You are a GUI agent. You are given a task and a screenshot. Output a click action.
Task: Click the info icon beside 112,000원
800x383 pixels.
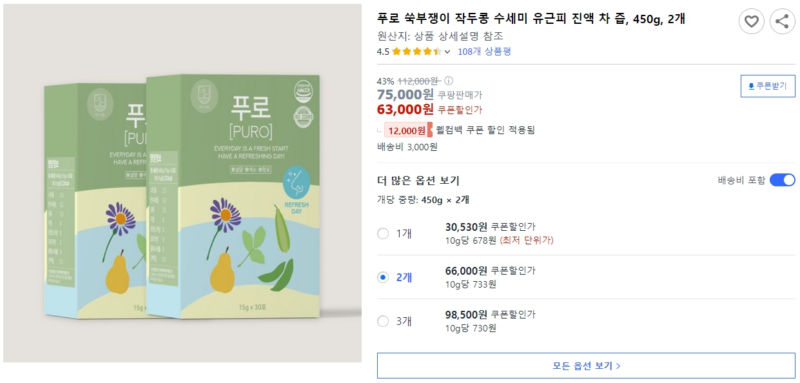point(449,81)
